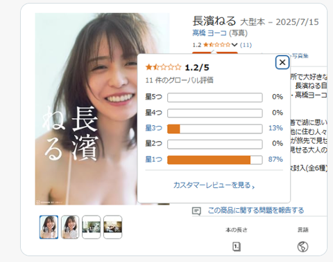
Task: Open the 11 ratings count link
Action: pos(246,45)
